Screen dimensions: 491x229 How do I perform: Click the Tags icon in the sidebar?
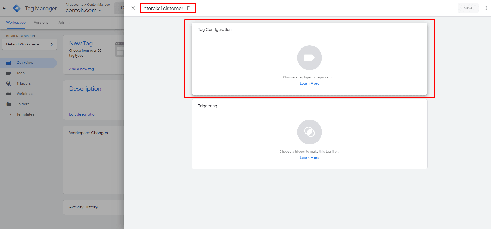point(9,73)
